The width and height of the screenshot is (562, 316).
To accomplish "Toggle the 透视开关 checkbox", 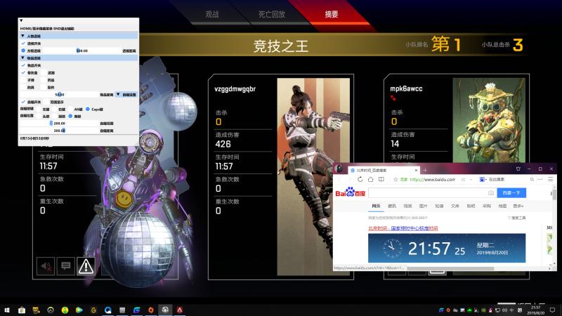I will coord(23,44).
